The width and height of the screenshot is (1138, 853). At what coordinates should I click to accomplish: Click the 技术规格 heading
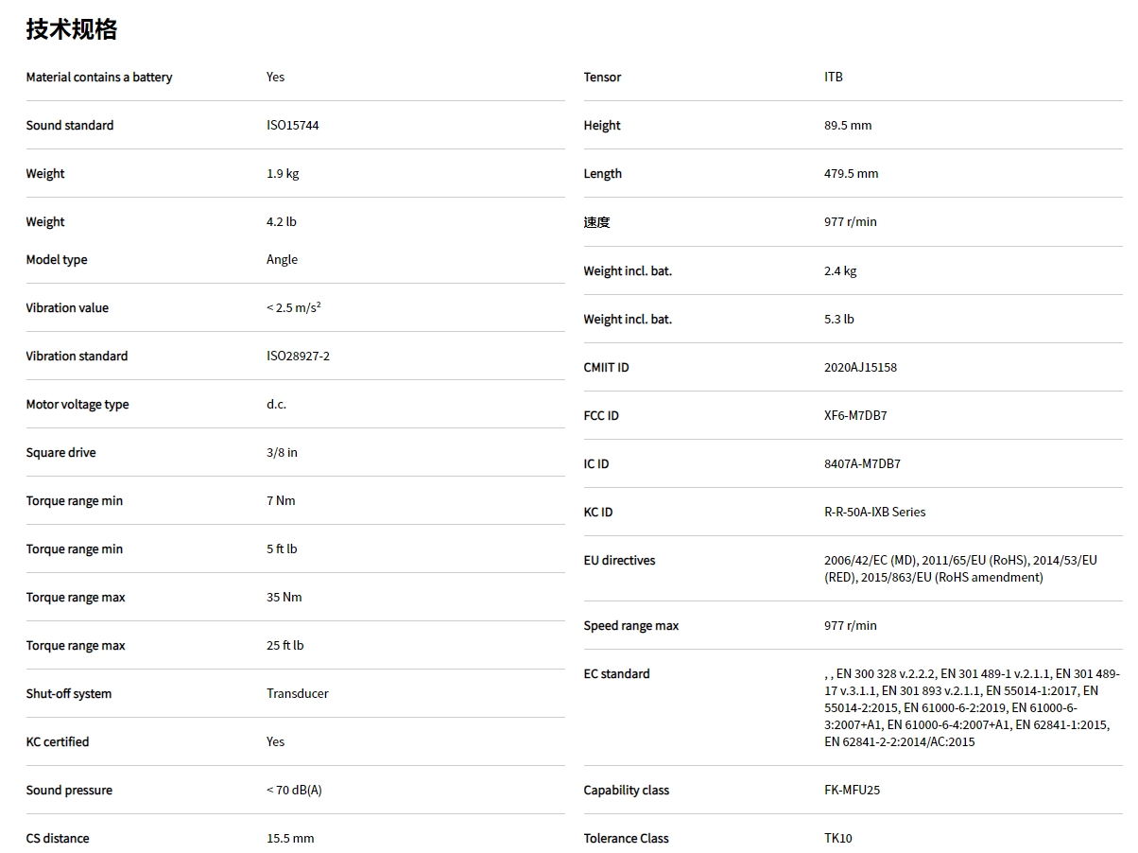(x=72, y=29)
